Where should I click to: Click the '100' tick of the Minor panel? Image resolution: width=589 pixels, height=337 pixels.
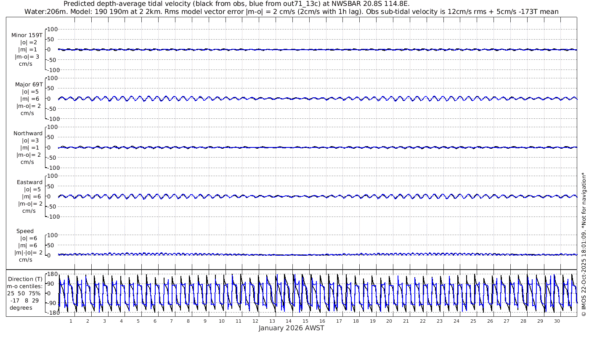[x=52, y=29]
